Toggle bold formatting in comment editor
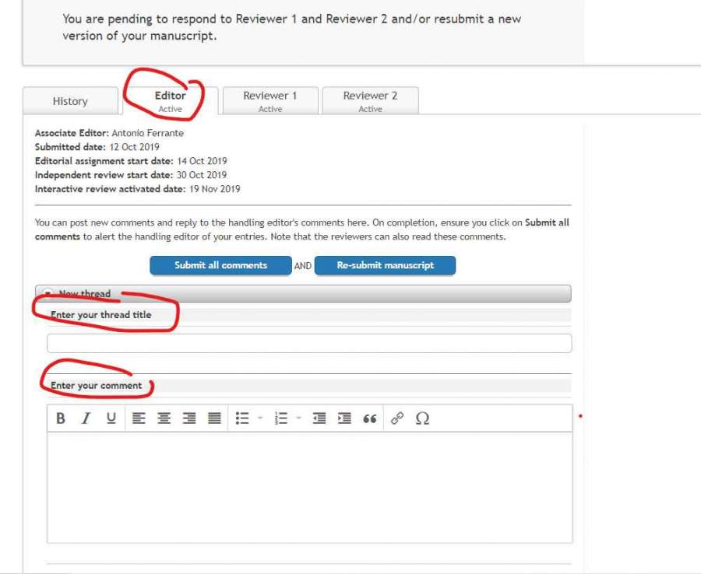Screen dimensions: 701x574 (x=61, y=418)
